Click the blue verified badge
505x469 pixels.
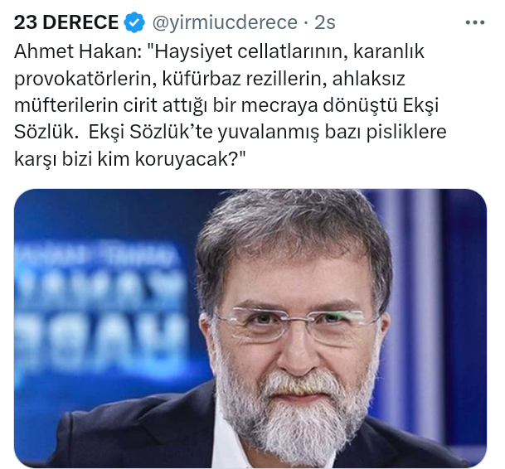[134, 22]
